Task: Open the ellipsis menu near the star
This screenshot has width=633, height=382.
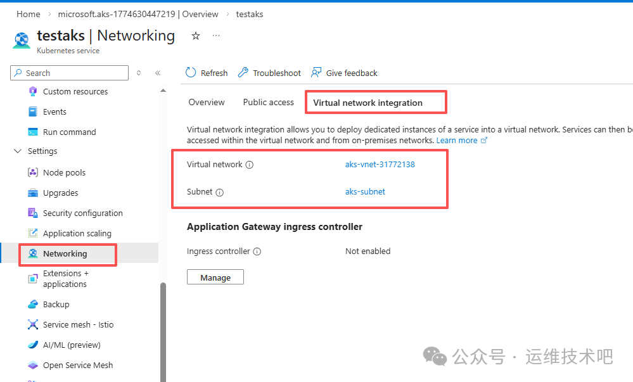Action: point(215,36)
